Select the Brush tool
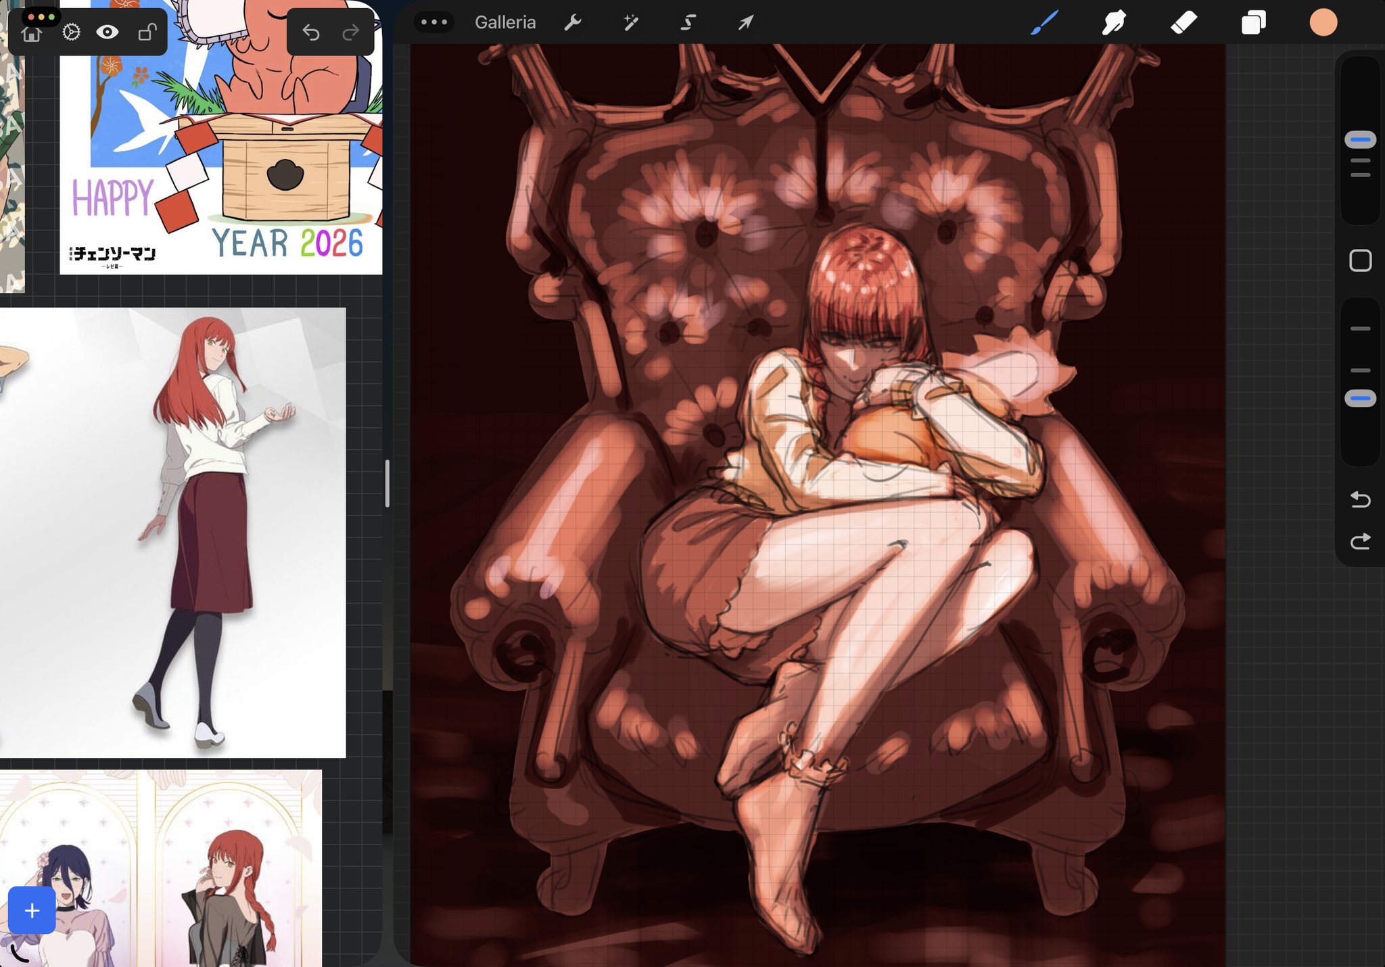Viewport: 1385px width, 967px height. pyautogui.click(x=1044, y=22)
